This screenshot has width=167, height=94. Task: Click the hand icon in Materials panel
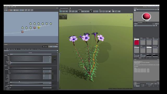tap(135, 10)
